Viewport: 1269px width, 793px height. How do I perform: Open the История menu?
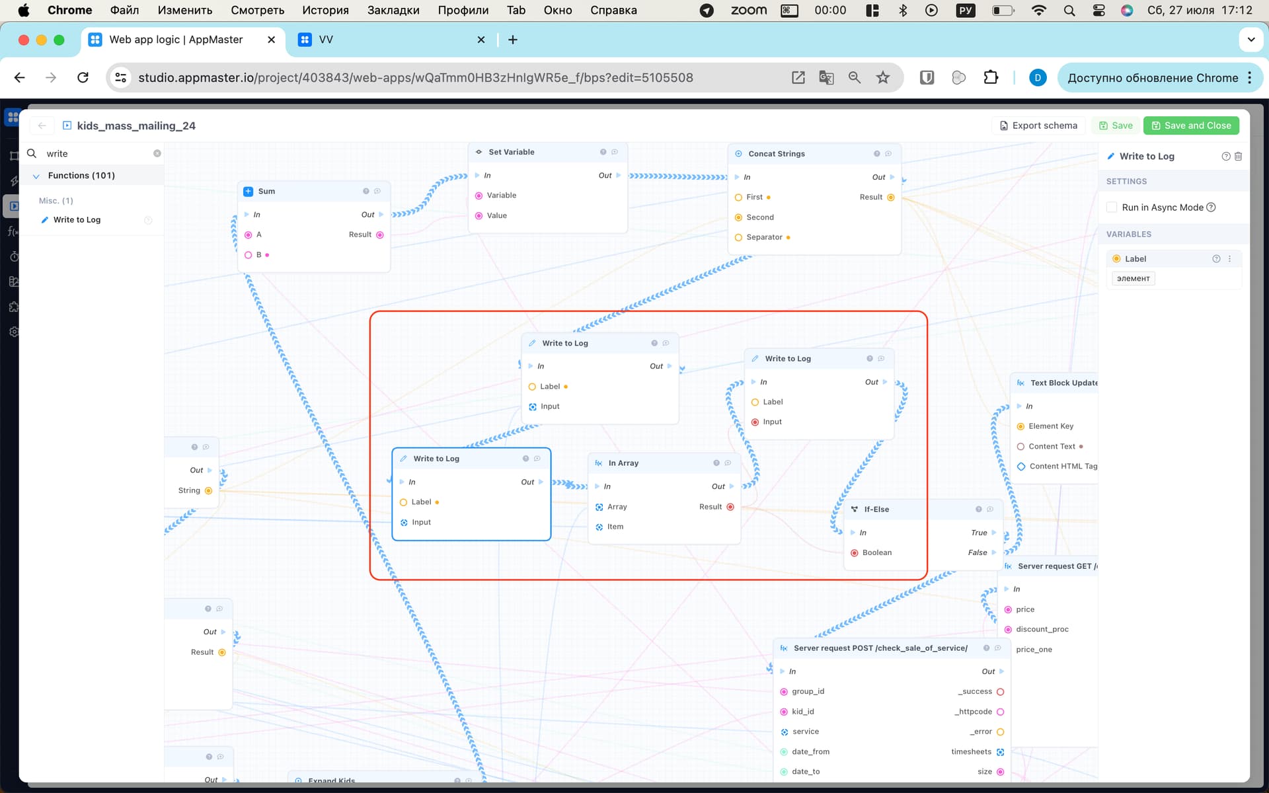[x=325, y=11]
